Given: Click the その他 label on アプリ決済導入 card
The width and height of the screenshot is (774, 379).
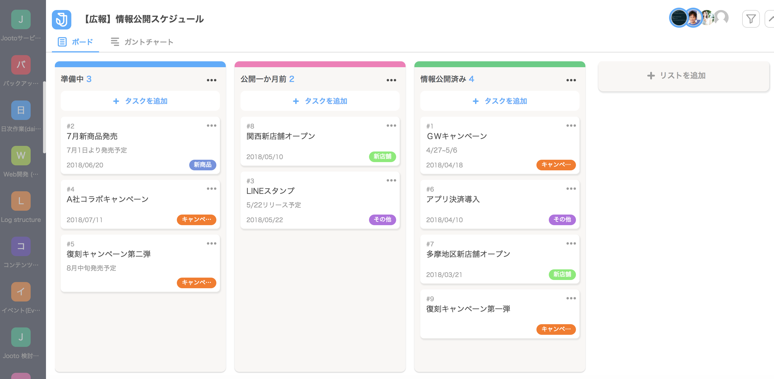Looking at the screenshot, I should click(562, 220).
